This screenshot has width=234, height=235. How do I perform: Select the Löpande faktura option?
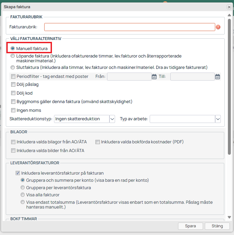[13, 56]
